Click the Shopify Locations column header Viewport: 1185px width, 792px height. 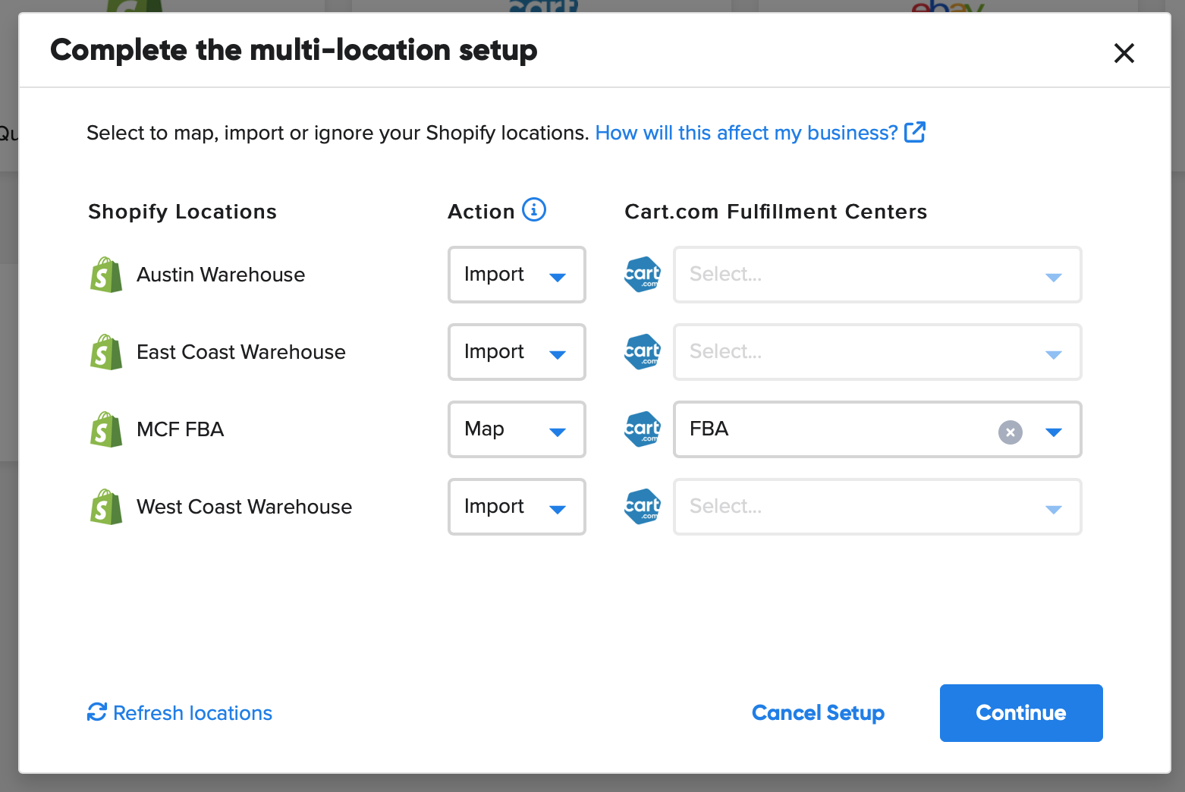pyautogui.click(x=182, y=212)
